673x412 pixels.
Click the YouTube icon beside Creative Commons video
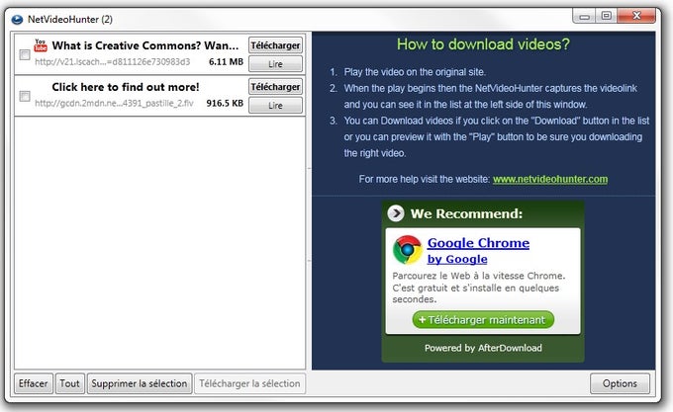pos(41,45)
